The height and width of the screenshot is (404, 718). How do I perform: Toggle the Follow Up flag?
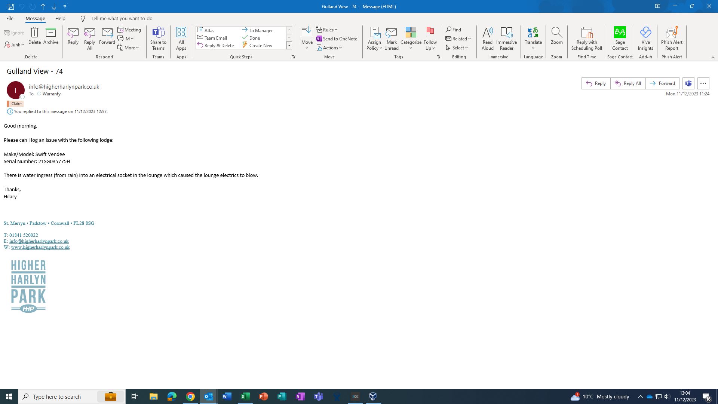[430, 33]
